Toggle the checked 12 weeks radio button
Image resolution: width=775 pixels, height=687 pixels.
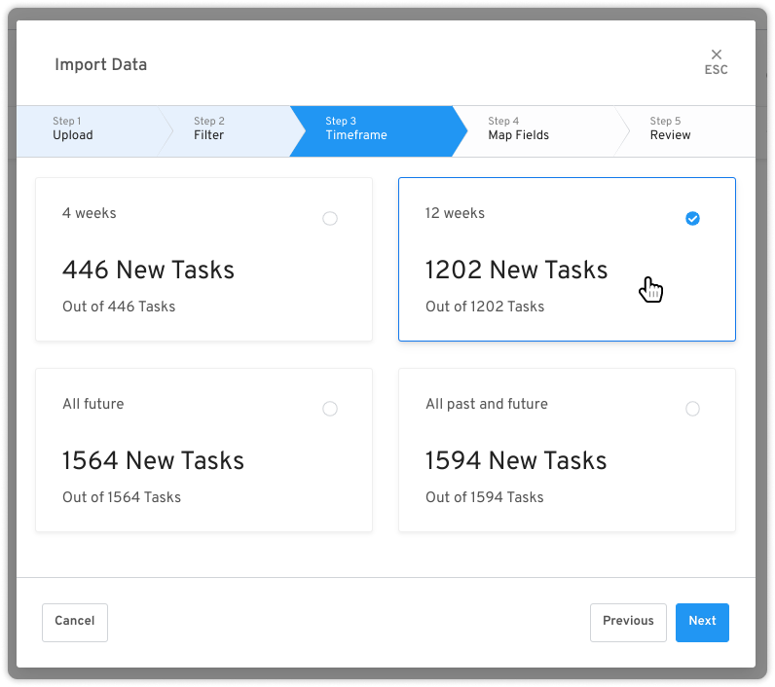coord(692,218)
